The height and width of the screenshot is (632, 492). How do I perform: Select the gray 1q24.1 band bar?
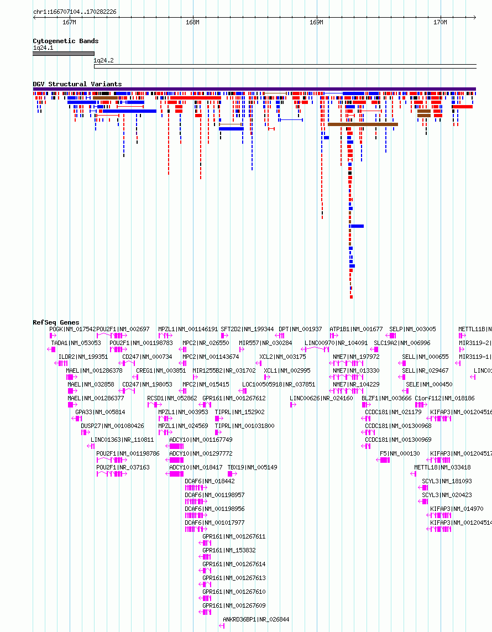coord(64,54)
